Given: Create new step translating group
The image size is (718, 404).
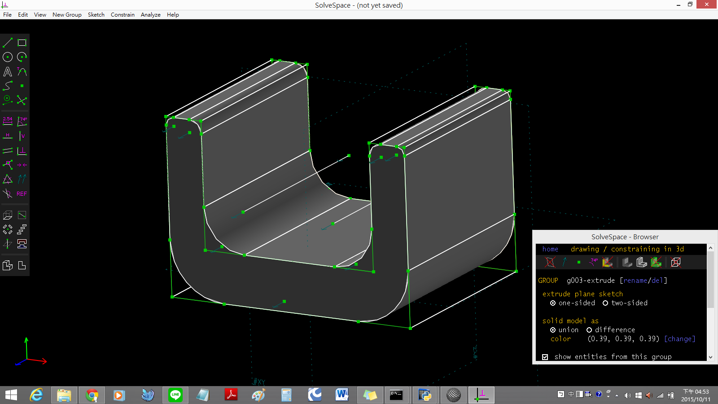Looking at the screenshot, I should click(22, 229).
